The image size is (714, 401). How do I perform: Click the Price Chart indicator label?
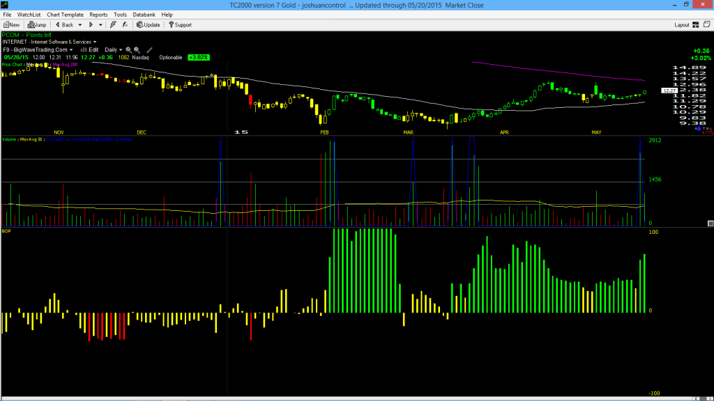(12, 65)
